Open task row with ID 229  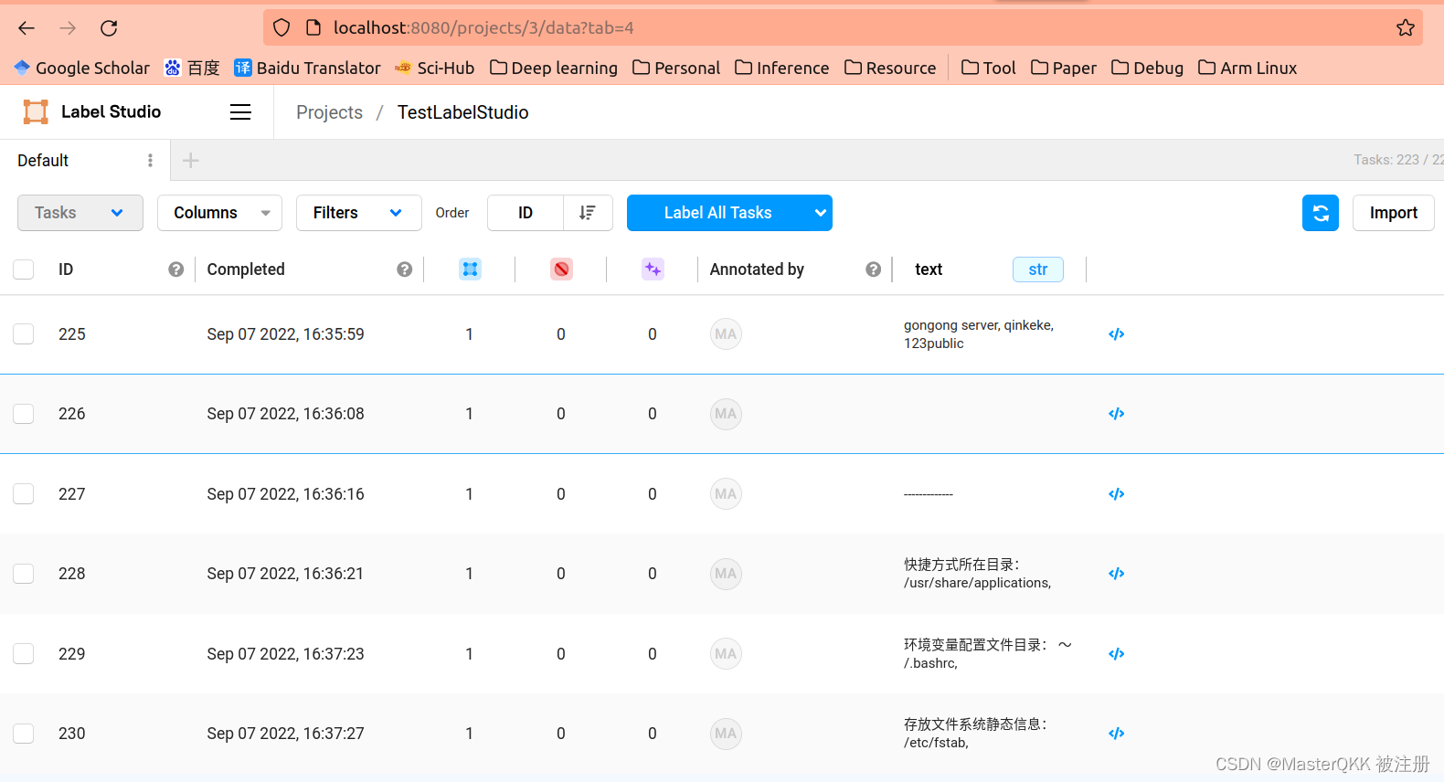coord(722,654)
